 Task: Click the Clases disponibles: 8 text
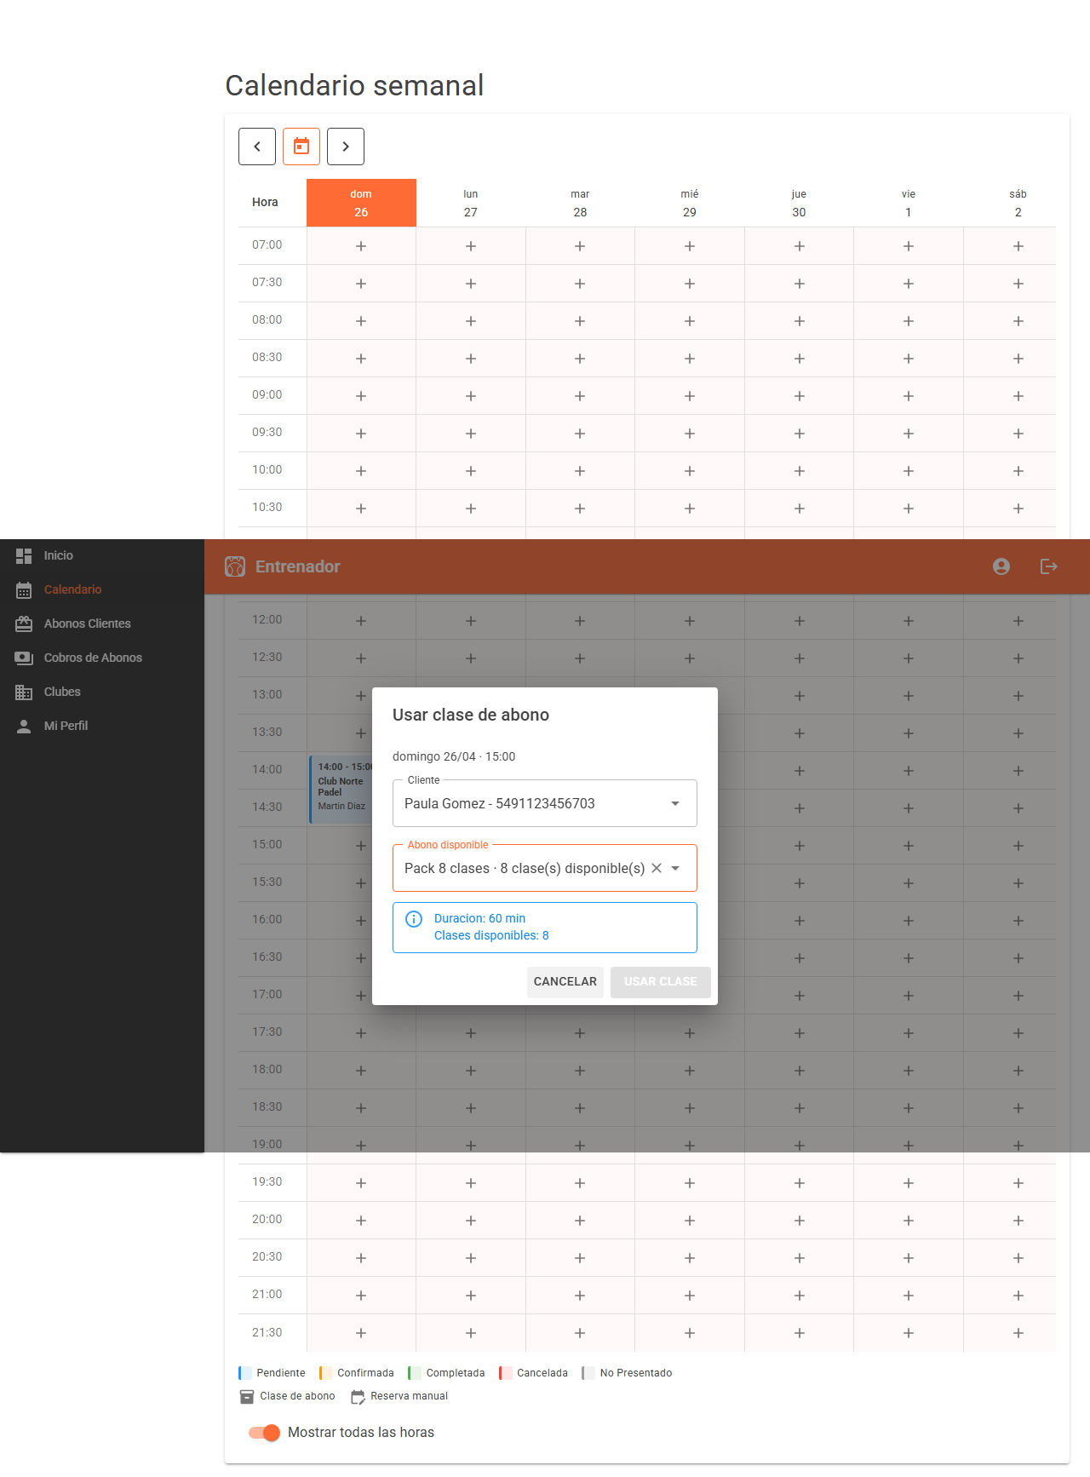491,935
